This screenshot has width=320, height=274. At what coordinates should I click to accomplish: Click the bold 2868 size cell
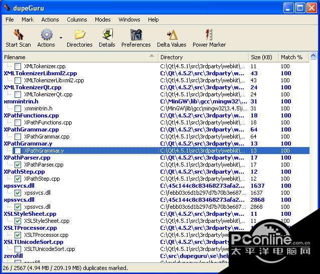click(x=257, y=200)
